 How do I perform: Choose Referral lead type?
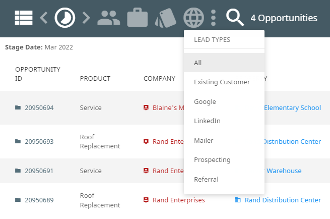[x=224, y=179]
